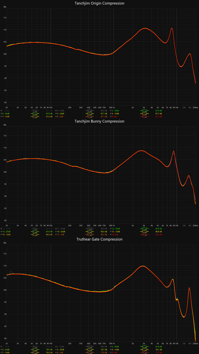Click smoothing icon for Bunny trace 18: 0dB
The height and width of the screenshot is (354, 199).
(x=145, y=235)
